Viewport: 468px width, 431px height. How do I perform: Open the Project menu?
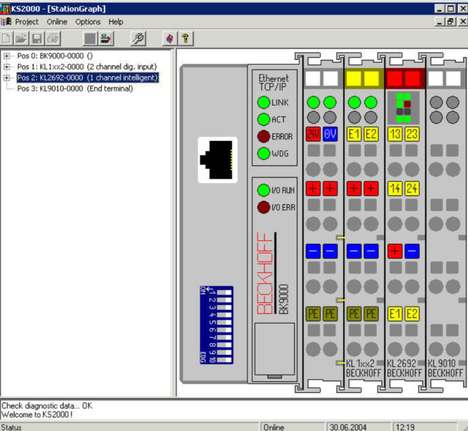[27, 22]
